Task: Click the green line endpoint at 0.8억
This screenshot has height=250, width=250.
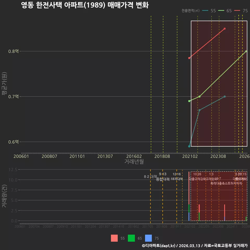Action: 246,51
